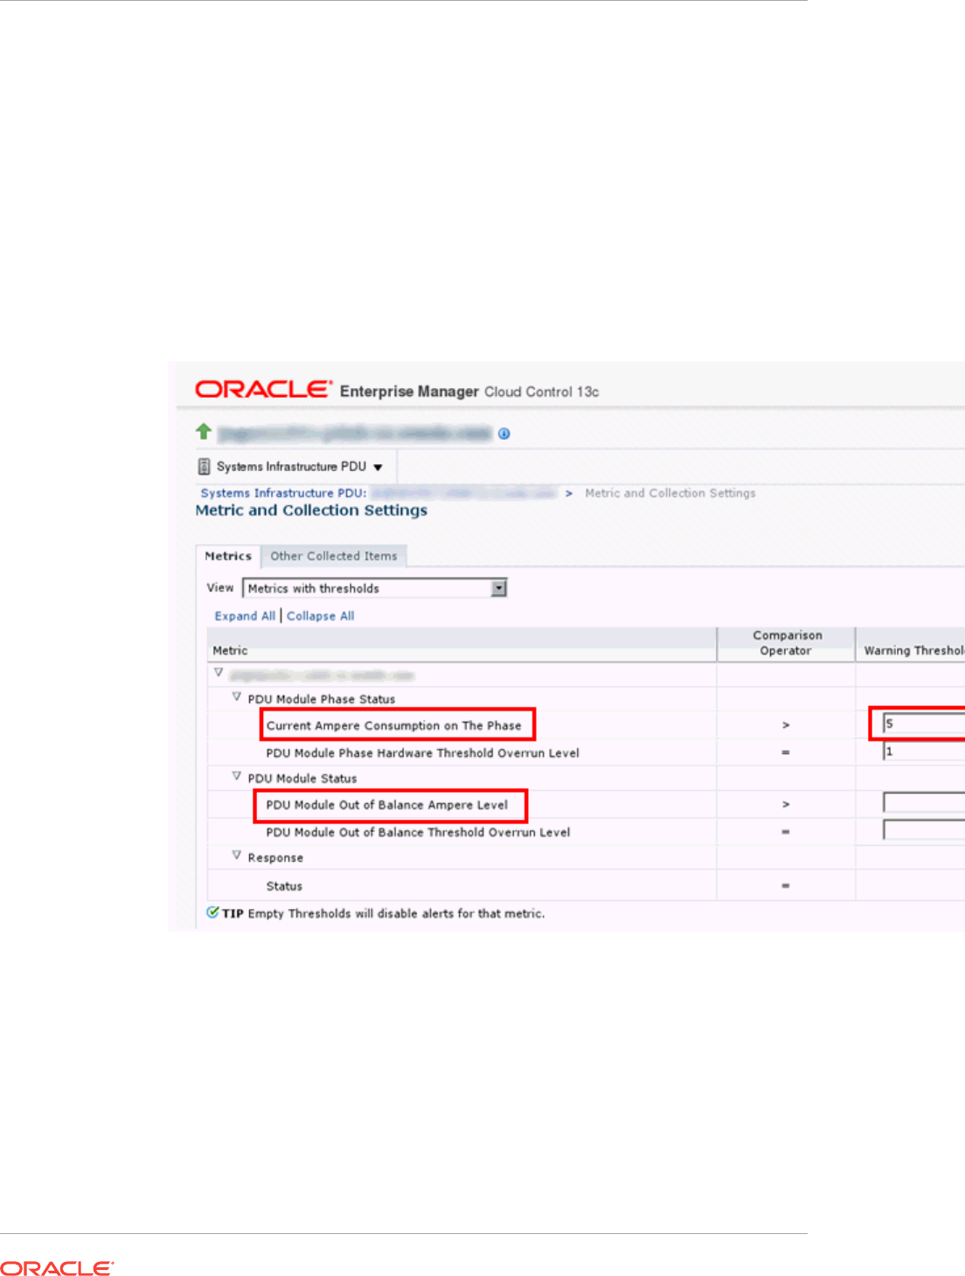Click the Oracle logo in the page footer
Viewport: 965px width, 1276px height.
click(57, 1268)
